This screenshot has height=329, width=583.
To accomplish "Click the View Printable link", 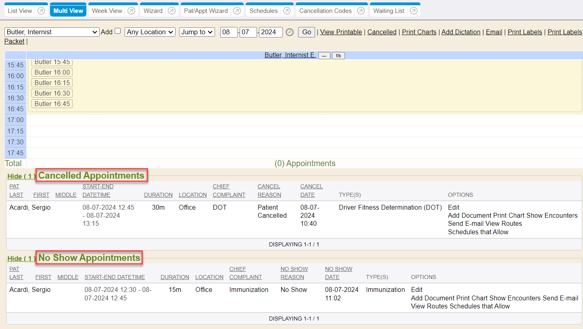I will coord(341,32).
